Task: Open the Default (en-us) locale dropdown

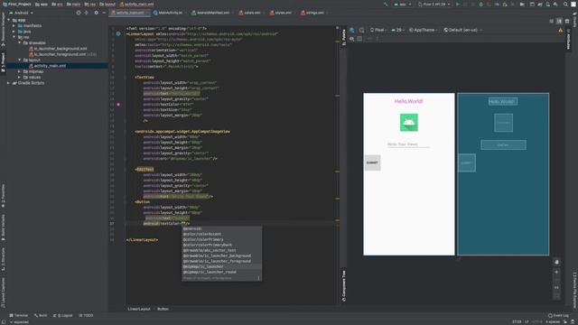Action: [x=463, y=30]
